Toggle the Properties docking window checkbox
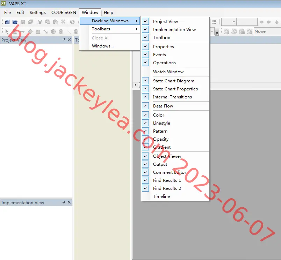Image resolution: width=281 pixels, height=260 pixels. point(145,46)
